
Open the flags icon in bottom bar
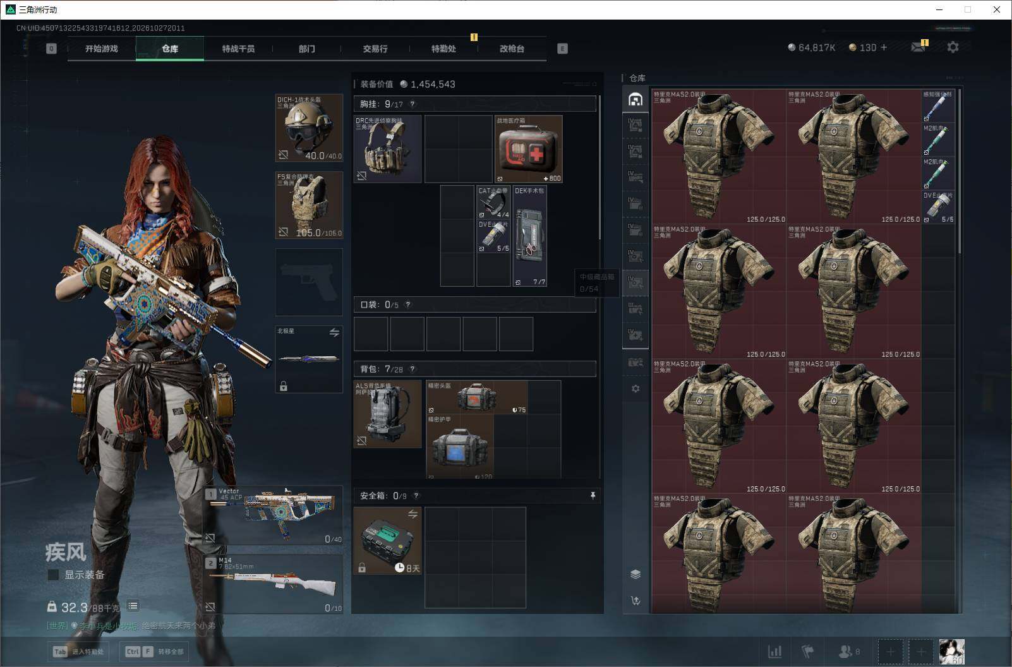pyautogui.click(x=807, y=651)
